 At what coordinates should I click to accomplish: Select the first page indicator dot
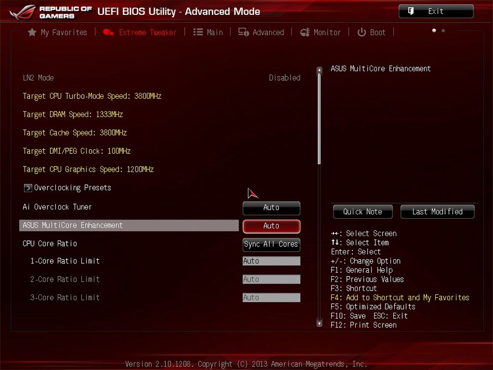(x=434, y=31)
